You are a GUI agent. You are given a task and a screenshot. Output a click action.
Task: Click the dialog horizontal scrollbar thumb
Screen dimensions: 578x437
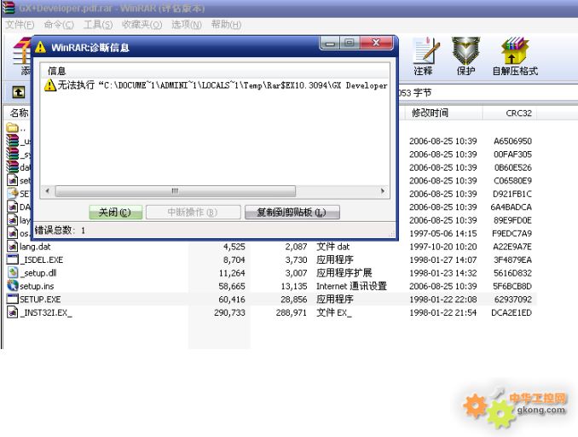pos(175,191)
